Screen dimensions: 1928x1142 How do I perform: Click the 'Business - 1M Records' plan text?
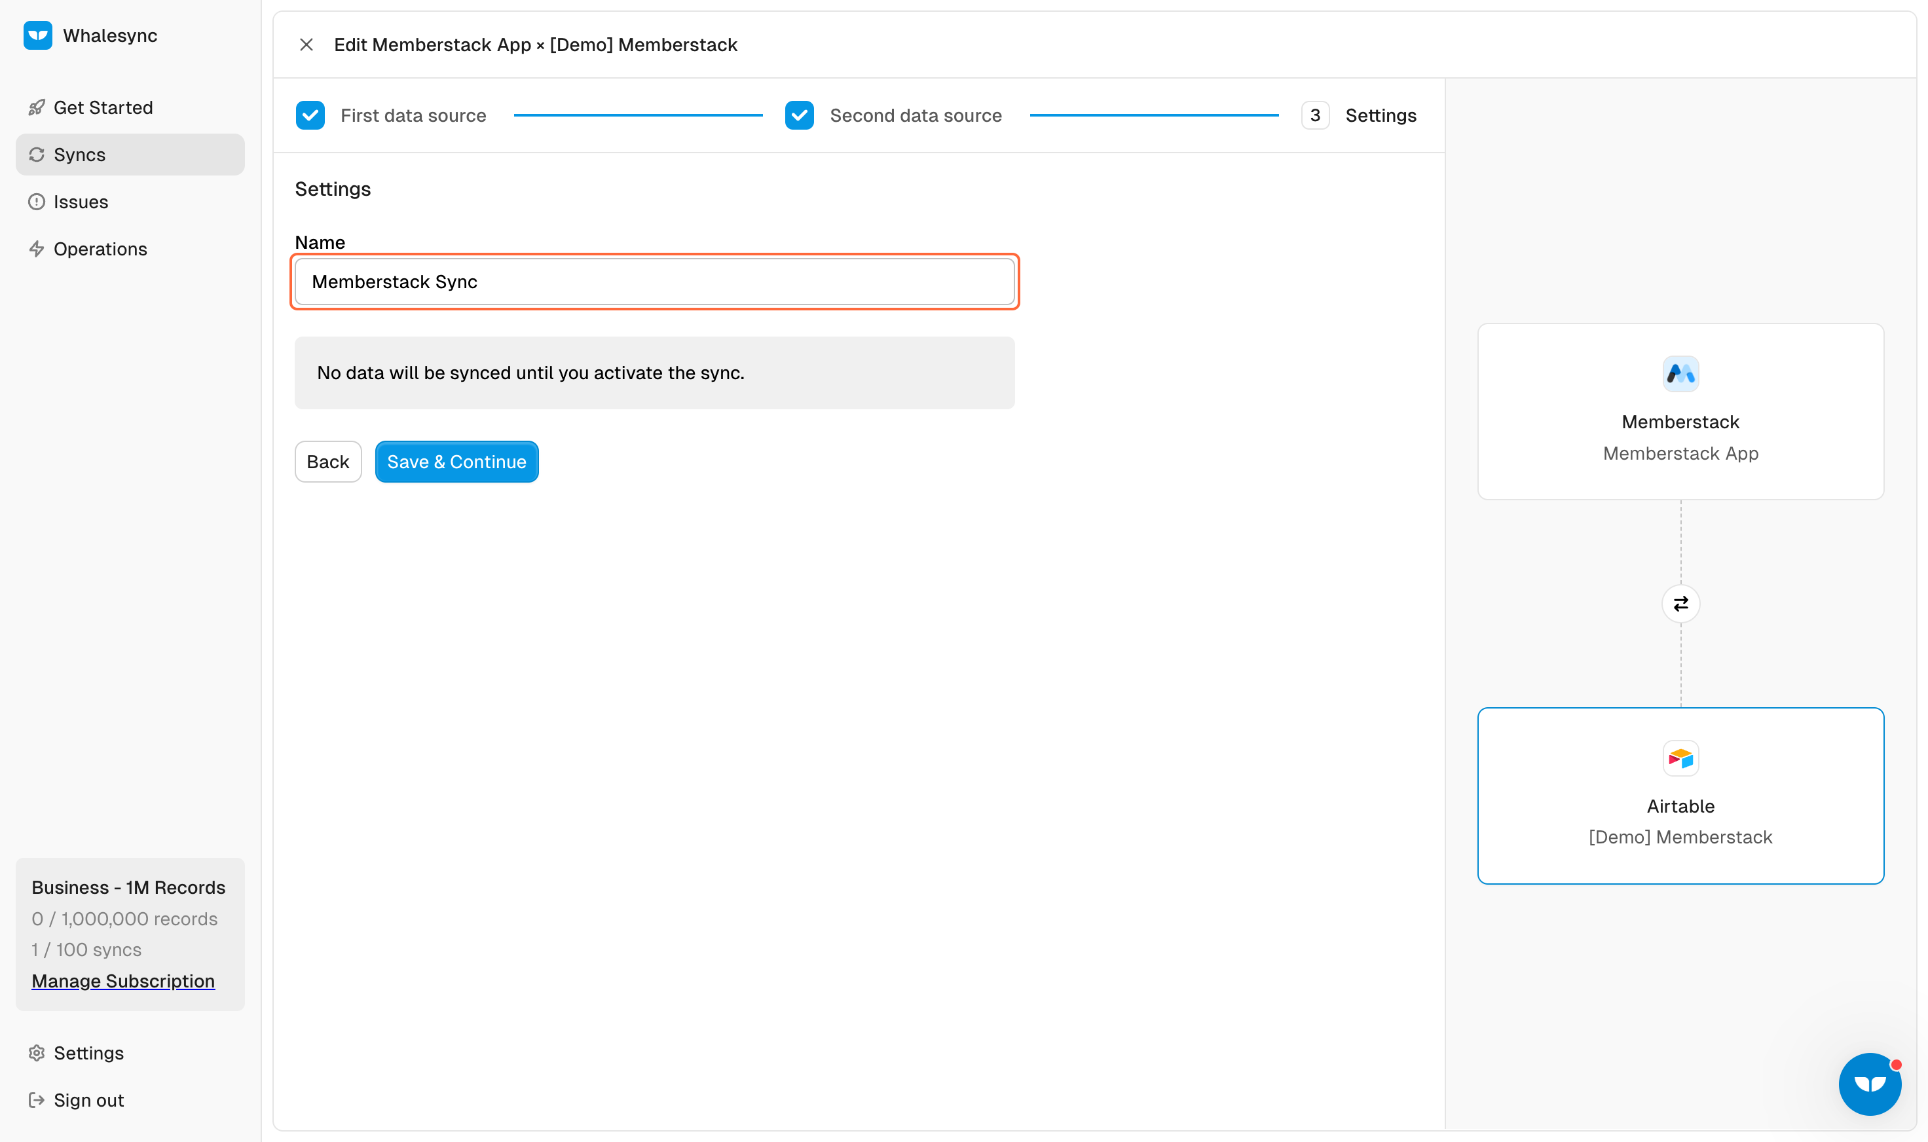point(128,887)
